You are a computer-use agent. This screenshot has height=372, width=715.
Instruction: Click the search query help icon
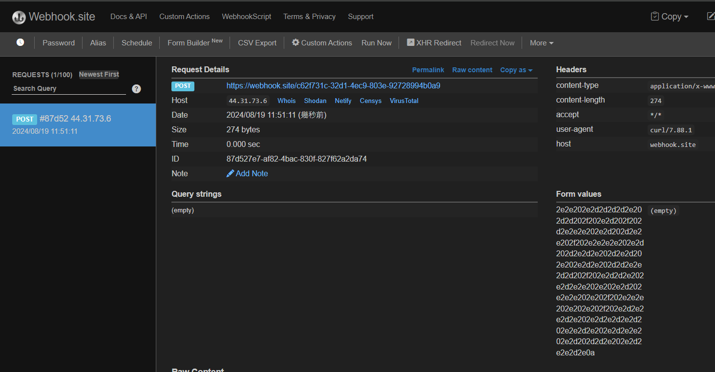click(137, 89)
